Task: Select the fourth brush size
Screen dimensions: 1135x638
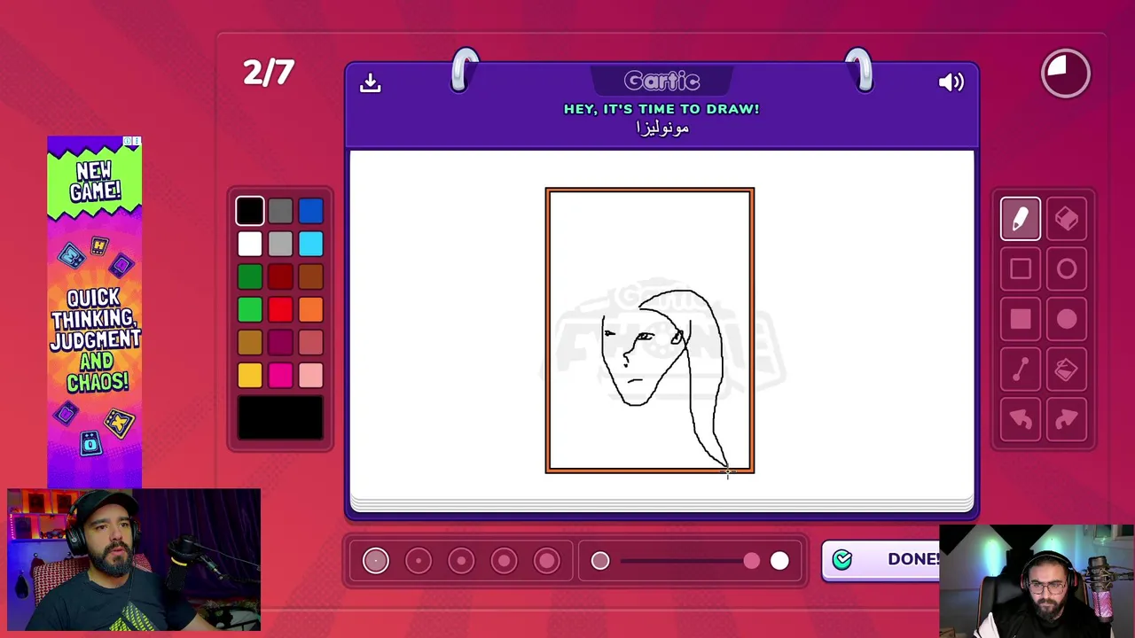Action: pos(504,560)
